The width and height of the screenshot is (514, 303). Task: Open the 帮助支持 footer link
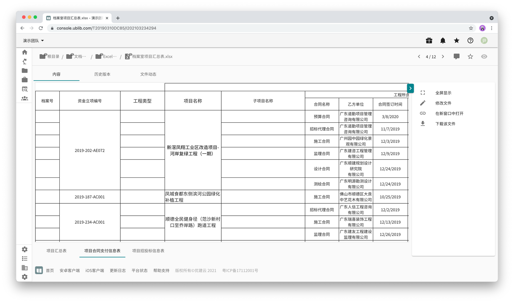coord(161,270)
